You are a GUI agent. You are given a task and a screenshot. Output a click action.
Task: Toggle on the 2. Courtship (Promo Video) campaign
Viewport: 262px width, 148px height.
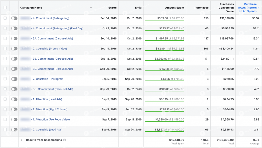(14, 49)
